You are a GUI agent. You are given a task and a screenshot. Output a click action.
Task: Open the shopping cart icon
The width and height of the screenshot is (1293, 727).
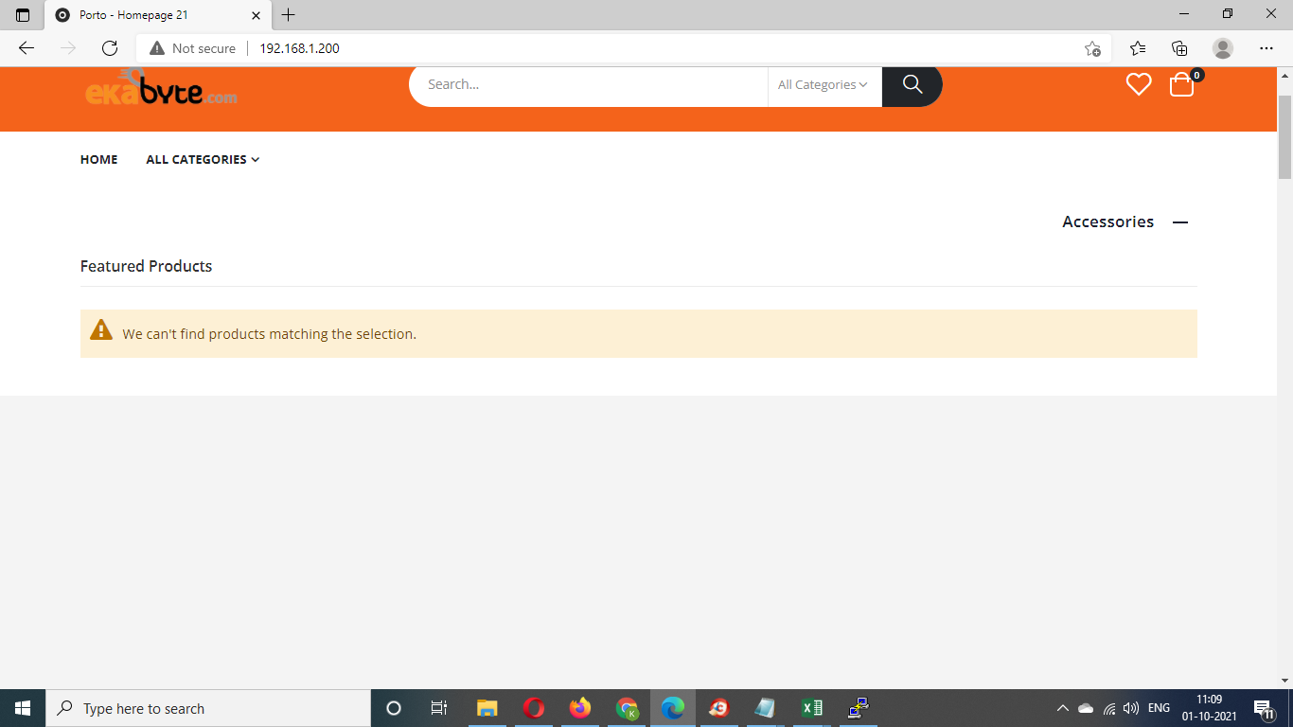1180,86
